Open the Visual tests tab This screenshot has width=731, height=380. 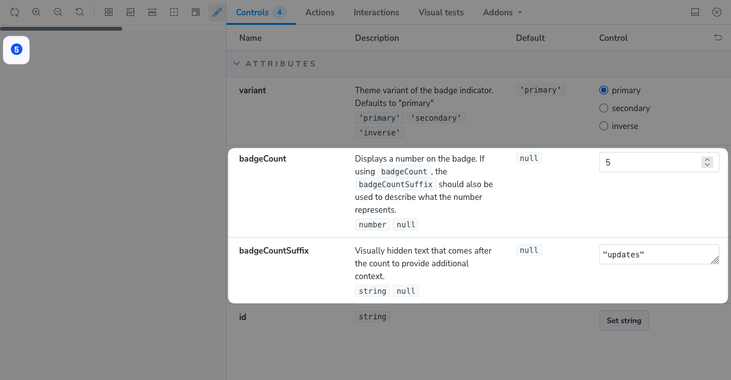(441, 12)
